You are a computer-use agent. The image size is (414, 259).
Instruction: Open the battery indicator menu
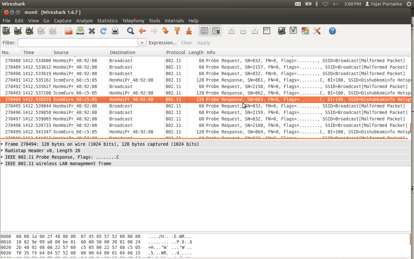(309, 4)
